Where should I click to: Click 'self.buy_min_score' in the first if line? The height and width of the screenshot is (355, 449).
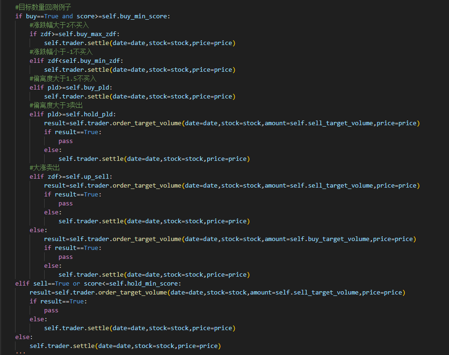tap(134, 16)
